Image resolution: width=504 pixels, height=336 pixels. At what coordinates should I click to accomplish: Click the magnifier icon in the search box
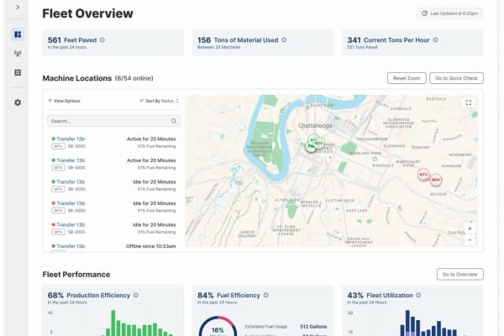(174, 121)
